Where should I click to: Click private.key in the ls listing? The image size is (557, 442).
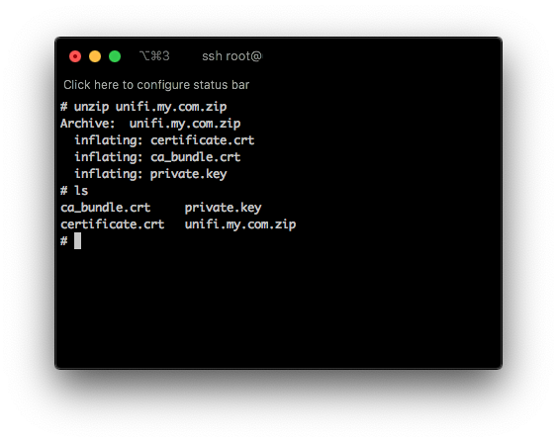[x=223, y=208]
